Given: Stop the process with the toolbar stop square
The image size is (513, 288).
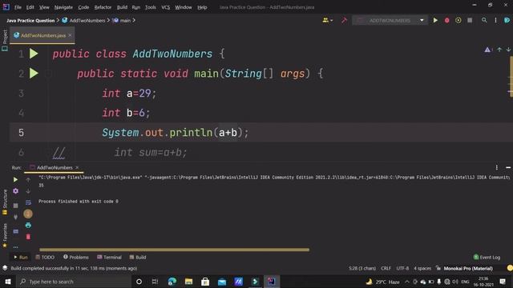Looking at the screenshot, I should (470, 20).
